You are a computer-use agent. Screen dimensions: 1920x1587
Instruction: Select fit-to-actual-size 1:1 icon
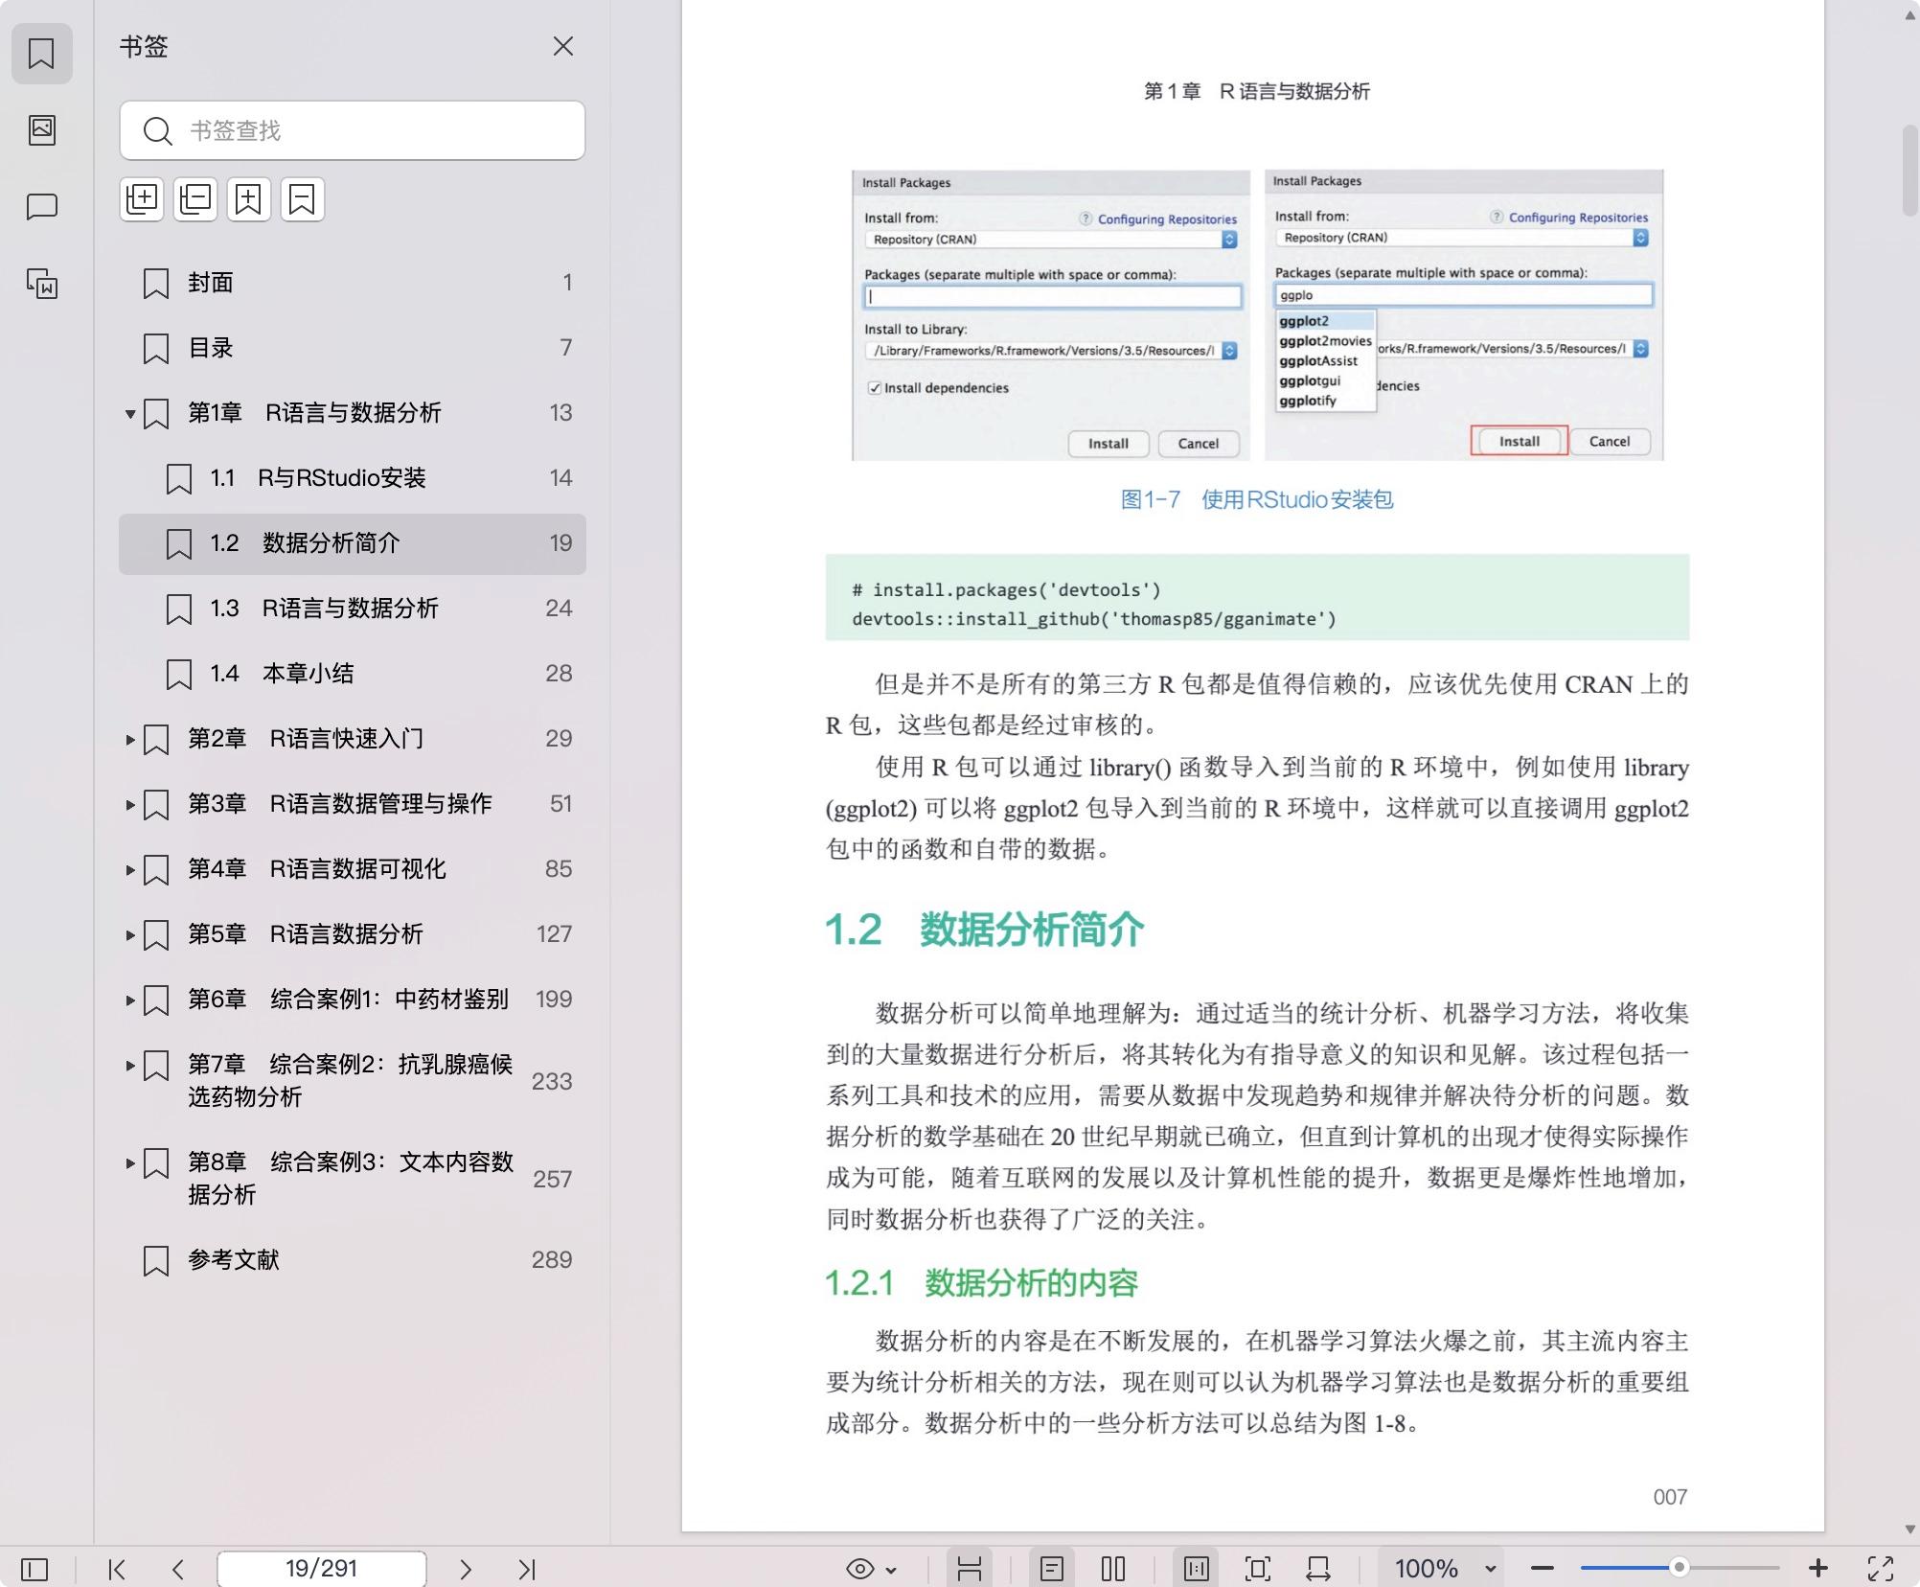[1196, 1569]
